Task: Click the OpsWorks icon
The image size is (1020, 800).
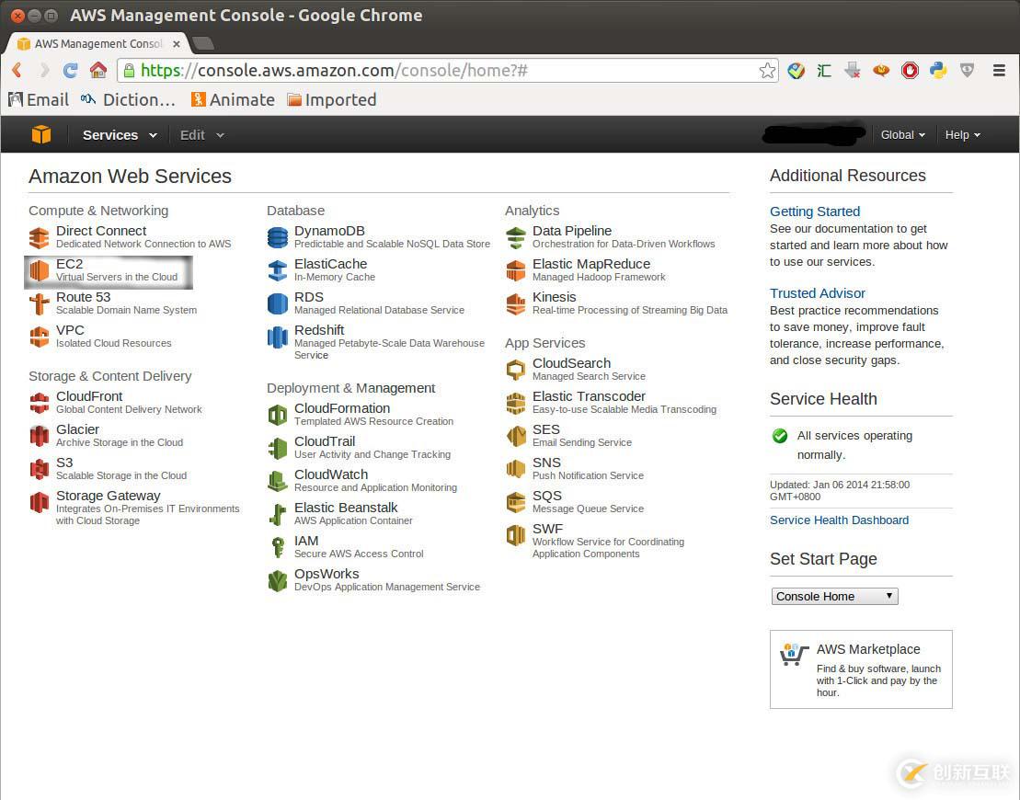Action: pos(278,581)
